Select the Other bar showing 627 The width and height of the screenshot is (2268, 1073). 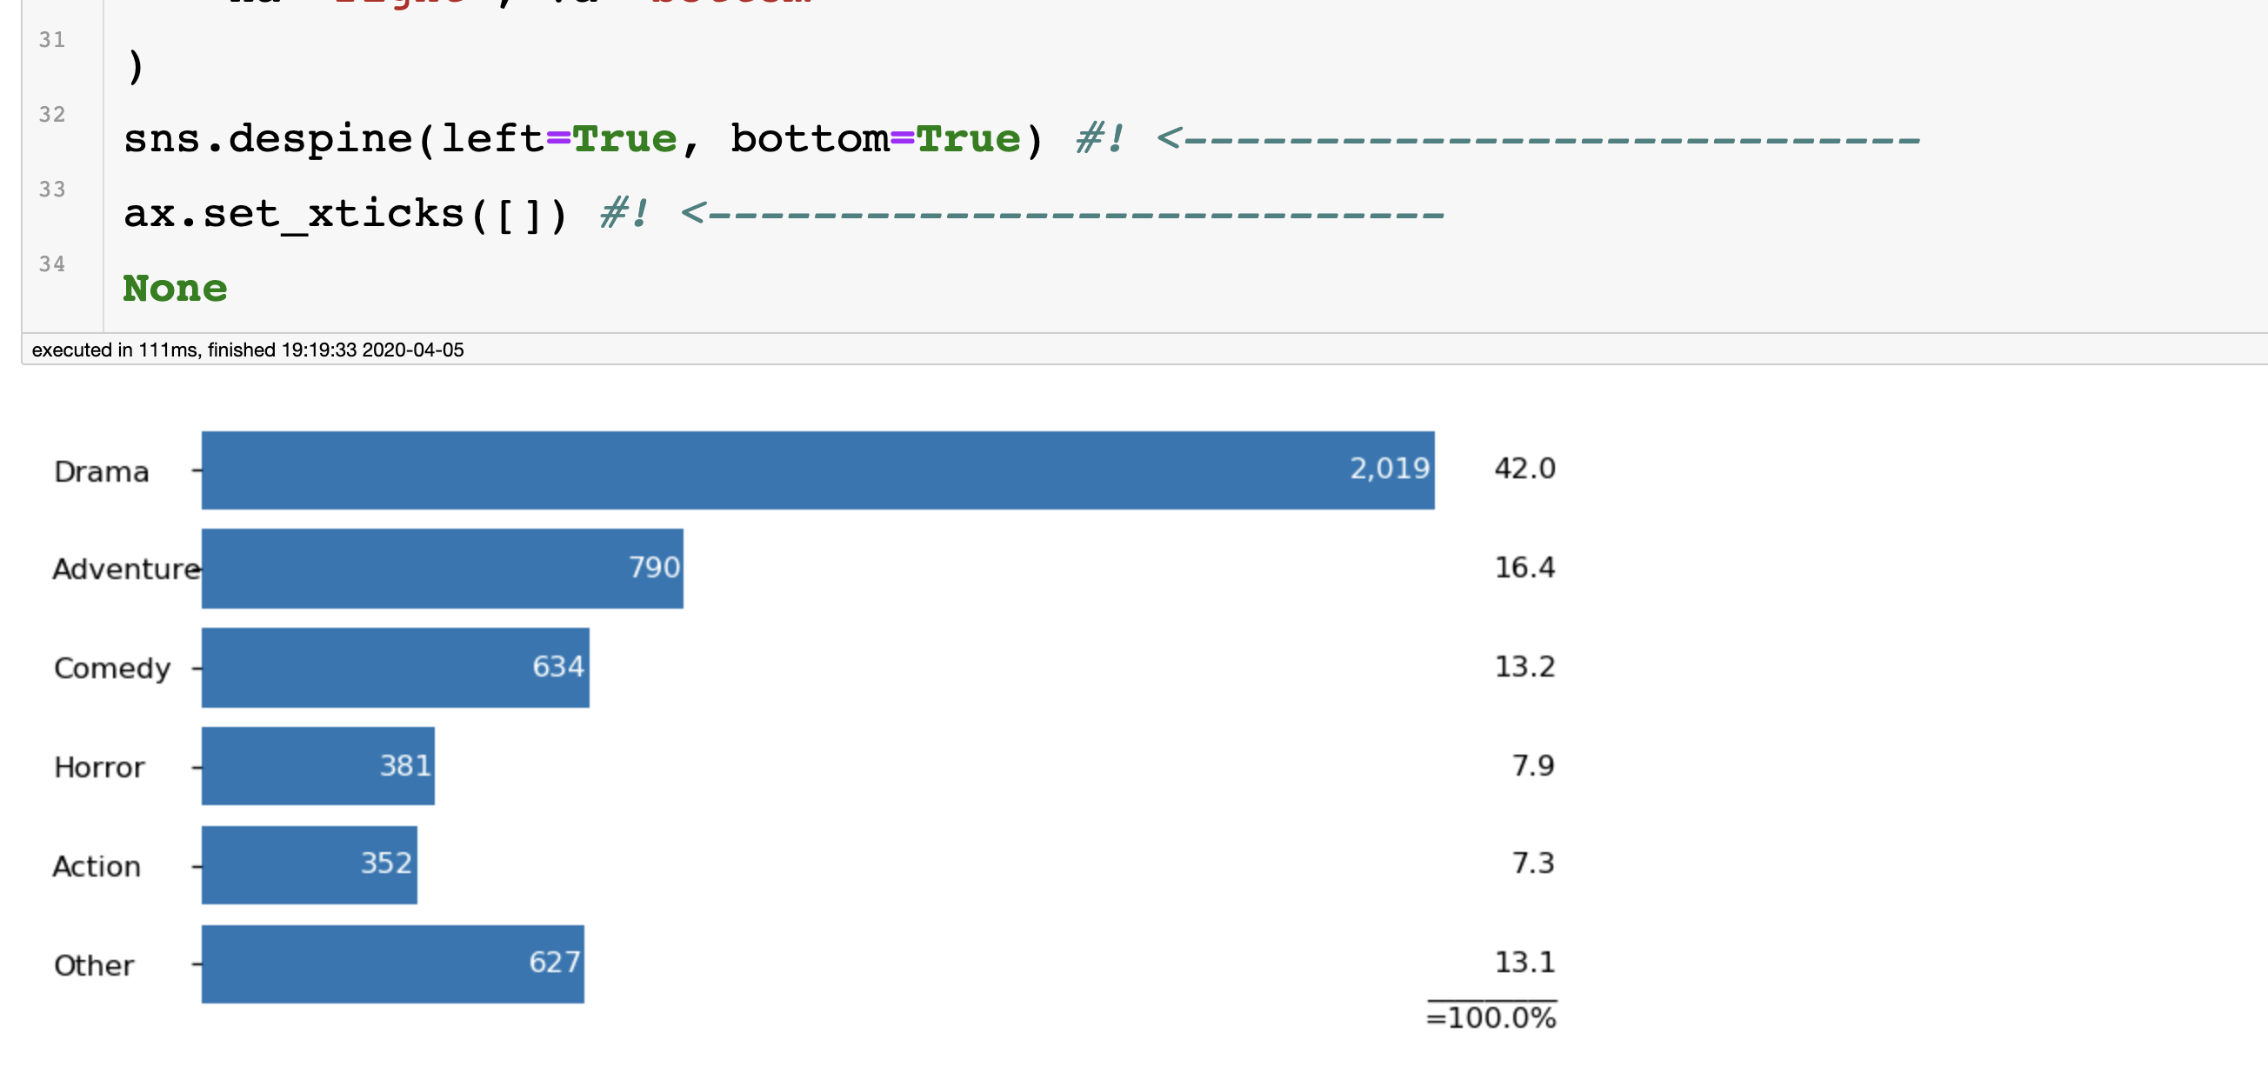point(393,963)
